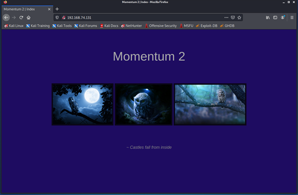Screen dimensions: 298x195
Task: Open Kali Docs bookmark
Action: (x=109, y=26)
